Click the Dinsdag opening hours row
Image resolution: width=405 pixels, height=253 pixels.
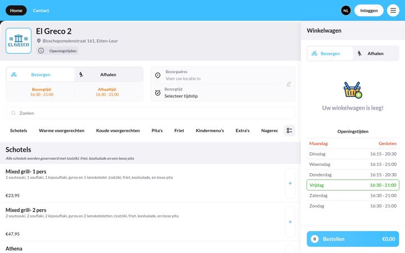pos(353,154)
